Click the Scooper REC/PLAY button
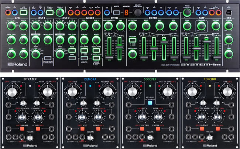 tap(150, 102)
